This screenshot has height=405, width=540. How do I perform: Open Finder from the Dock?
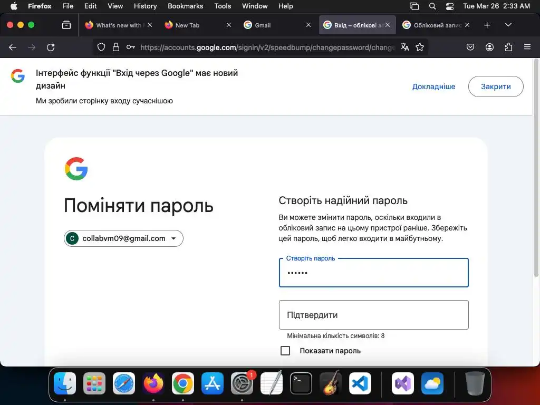click(x=65, y=383)
